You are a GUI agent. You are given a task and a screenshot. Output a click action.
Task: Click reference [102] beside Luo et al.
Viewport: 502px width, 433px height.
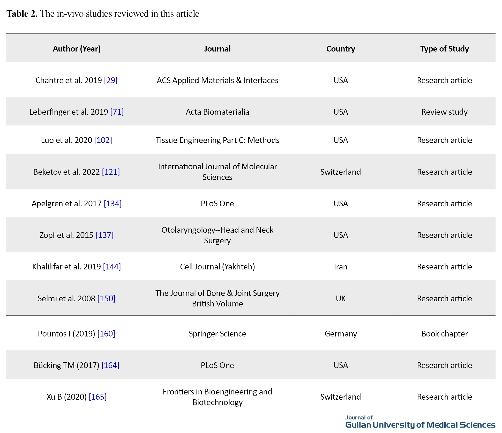click(103, 140)
